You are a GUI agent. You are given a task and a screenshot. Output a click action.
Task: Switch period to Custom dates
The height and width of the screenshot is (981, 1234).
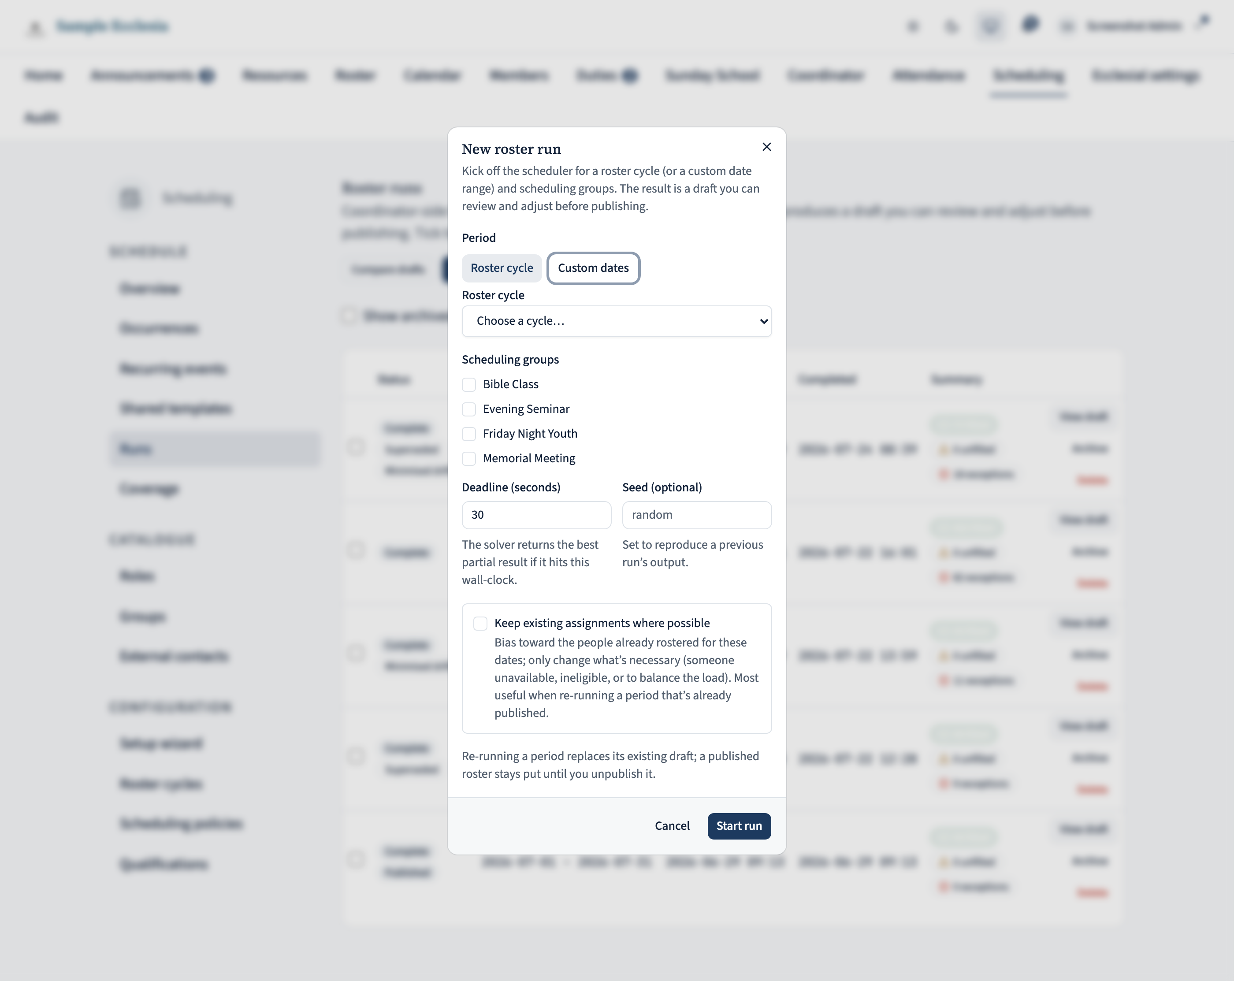coord(593,268)
